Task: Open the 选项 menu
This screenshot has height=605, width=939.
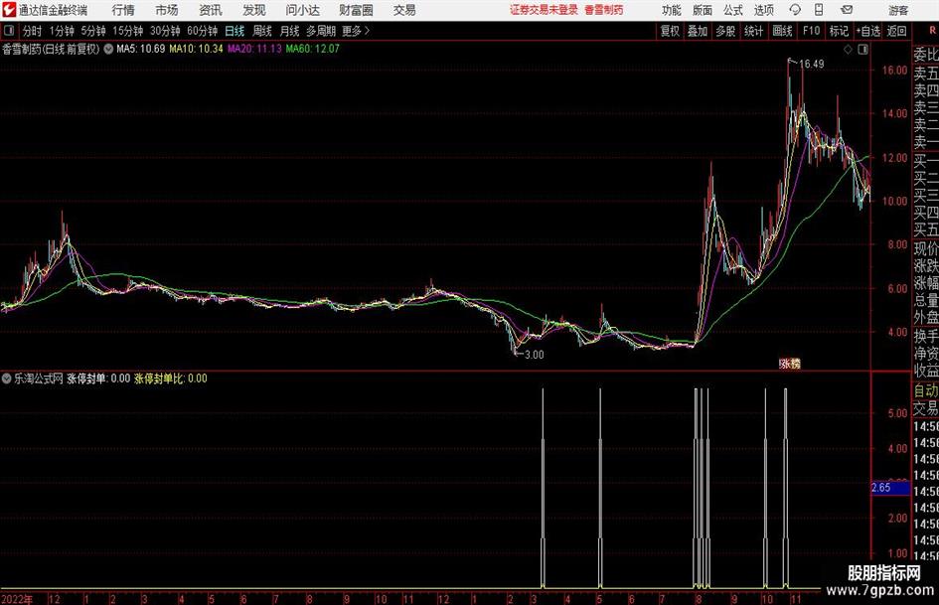Action: [763, 10]
